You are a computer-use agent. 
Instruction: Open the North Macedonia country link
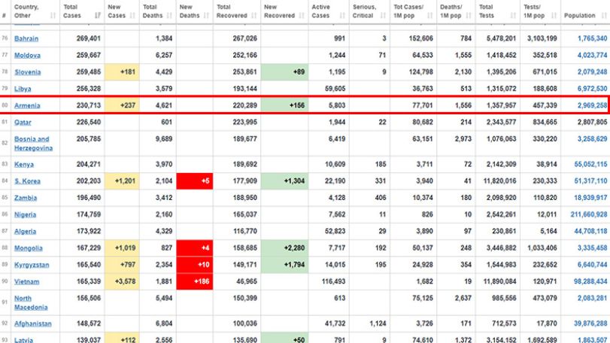point(31,302)
